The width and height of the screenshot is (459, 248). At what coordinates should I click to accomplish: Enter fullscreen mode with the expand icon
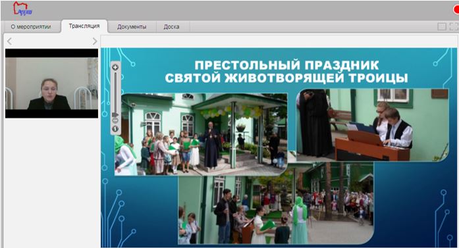[454, 26]
